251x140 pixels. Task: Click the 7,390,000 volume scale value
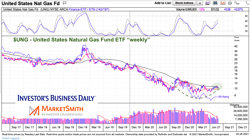click(242, 119)
